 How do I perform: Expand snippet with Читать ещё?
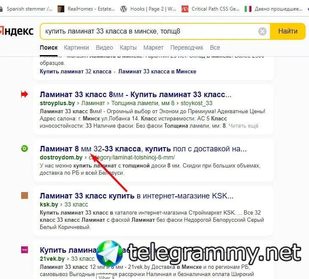pyautogui.click(x=243, y=126)
